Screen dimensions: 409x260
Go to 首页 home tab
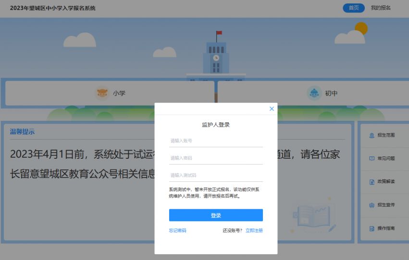(353, 8)
